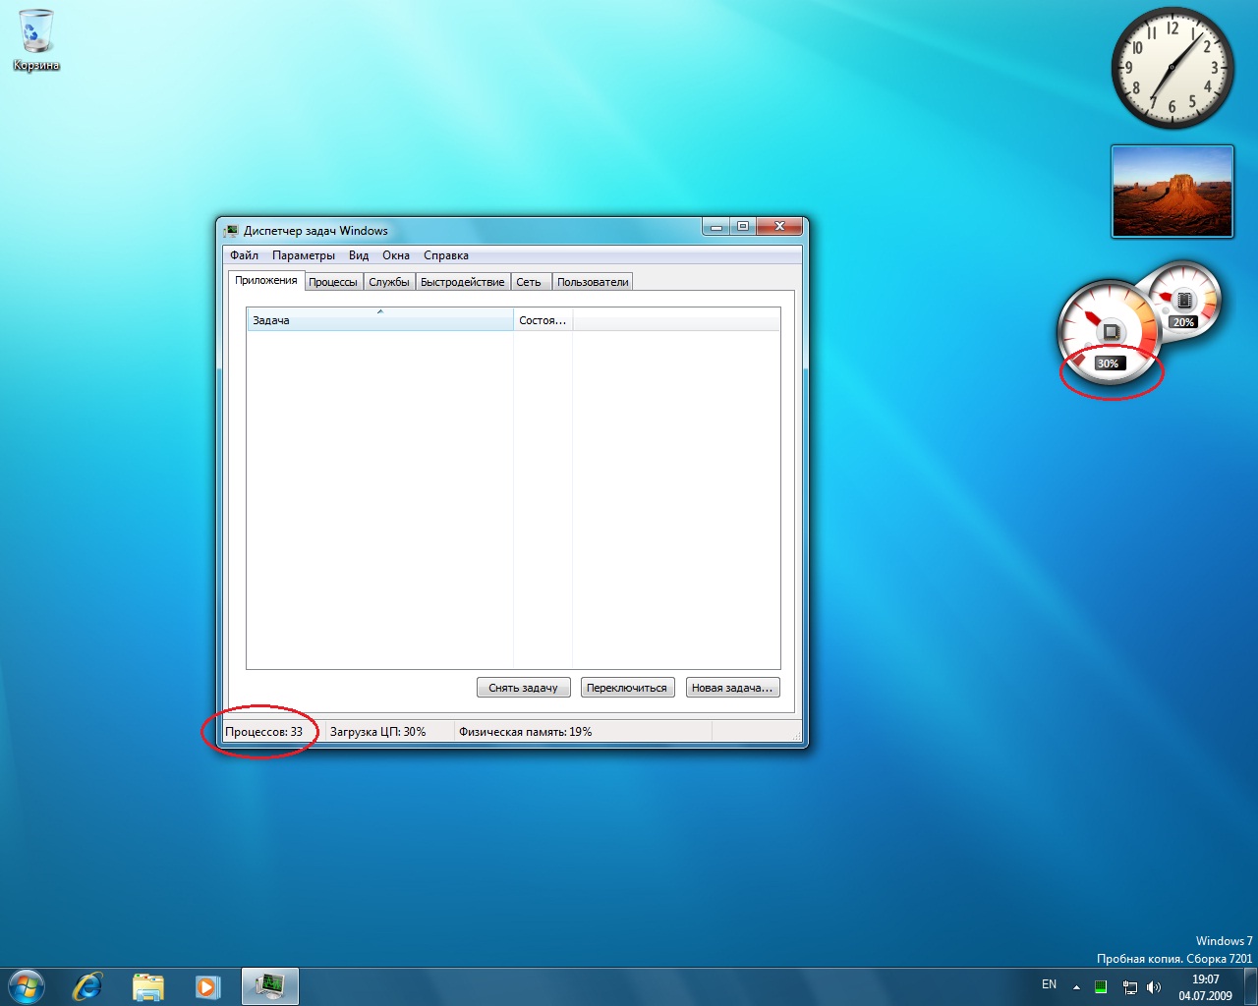Viewport: 1258px width, 1006px height.
Task: Click the Task Manager taskbar button
Action: pos(269,986)
